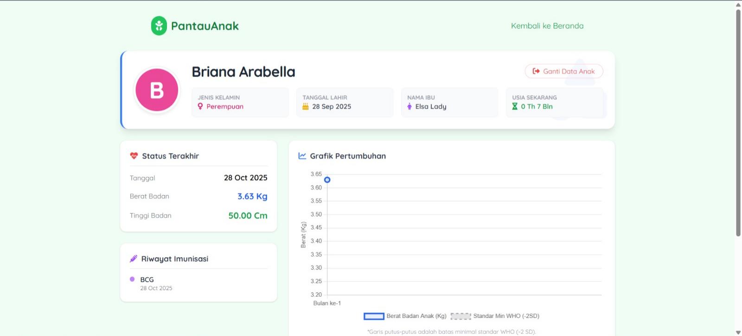Click the purple mother figure icon
This screenshot has width=742, height=336.
pos(409,106)
